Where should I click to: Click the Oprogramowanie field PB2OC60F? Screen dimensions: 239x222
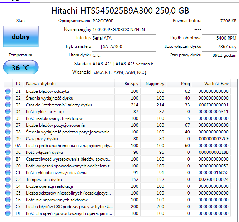click(x=124, y=21)
